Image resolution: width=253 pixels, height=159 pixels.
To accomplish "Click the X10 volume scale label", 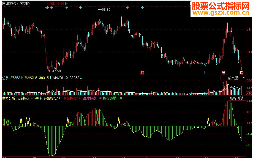I will (x=249, y=93).
